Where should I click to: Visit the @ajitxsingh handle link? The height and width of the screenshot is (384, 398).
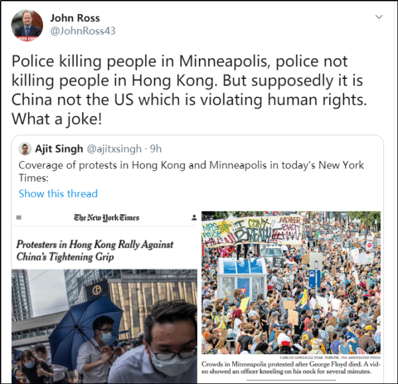pyautogui.click(x=114, y=149)
